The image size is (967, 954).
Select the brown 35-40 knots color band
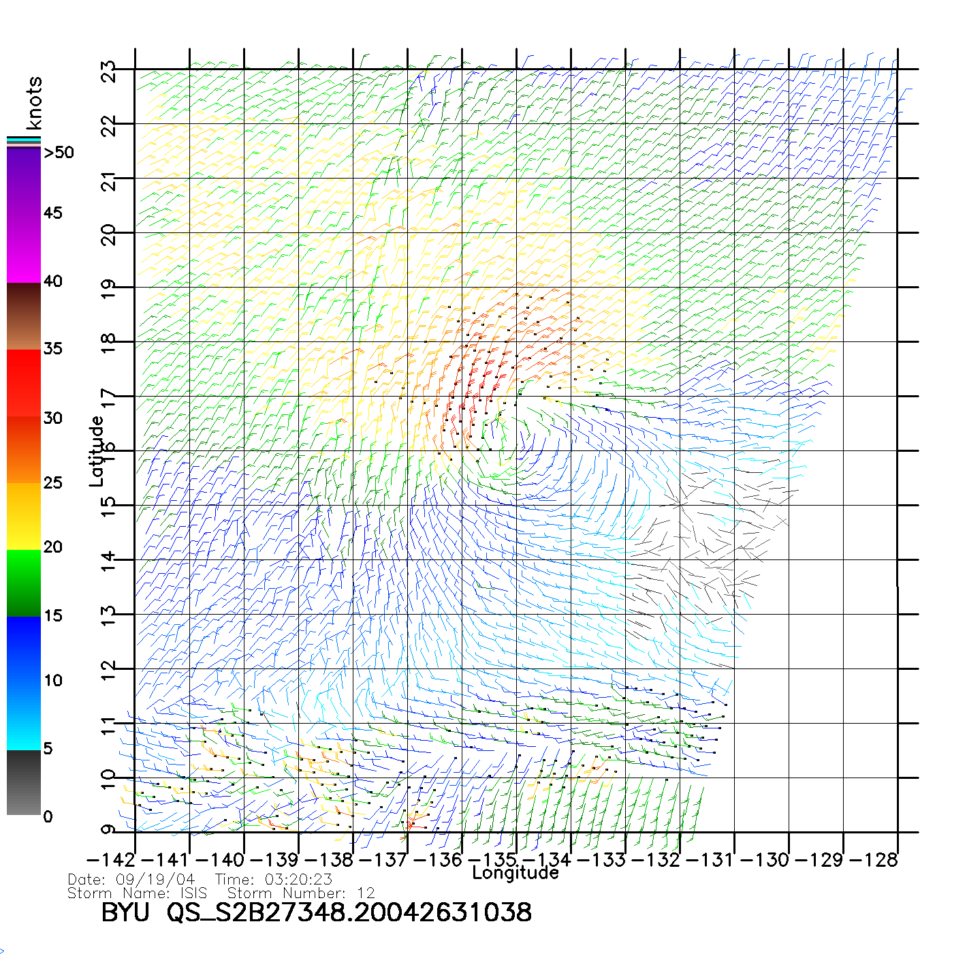[x=24, y=317]
